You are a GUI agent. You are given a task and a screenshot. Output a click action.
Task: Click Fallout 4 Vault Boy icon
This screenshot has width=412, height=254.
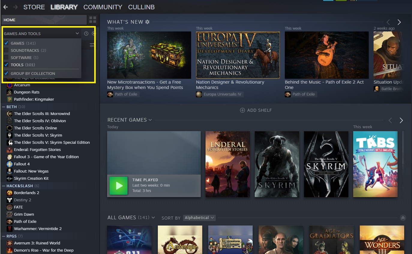click(x=10, y=164)
